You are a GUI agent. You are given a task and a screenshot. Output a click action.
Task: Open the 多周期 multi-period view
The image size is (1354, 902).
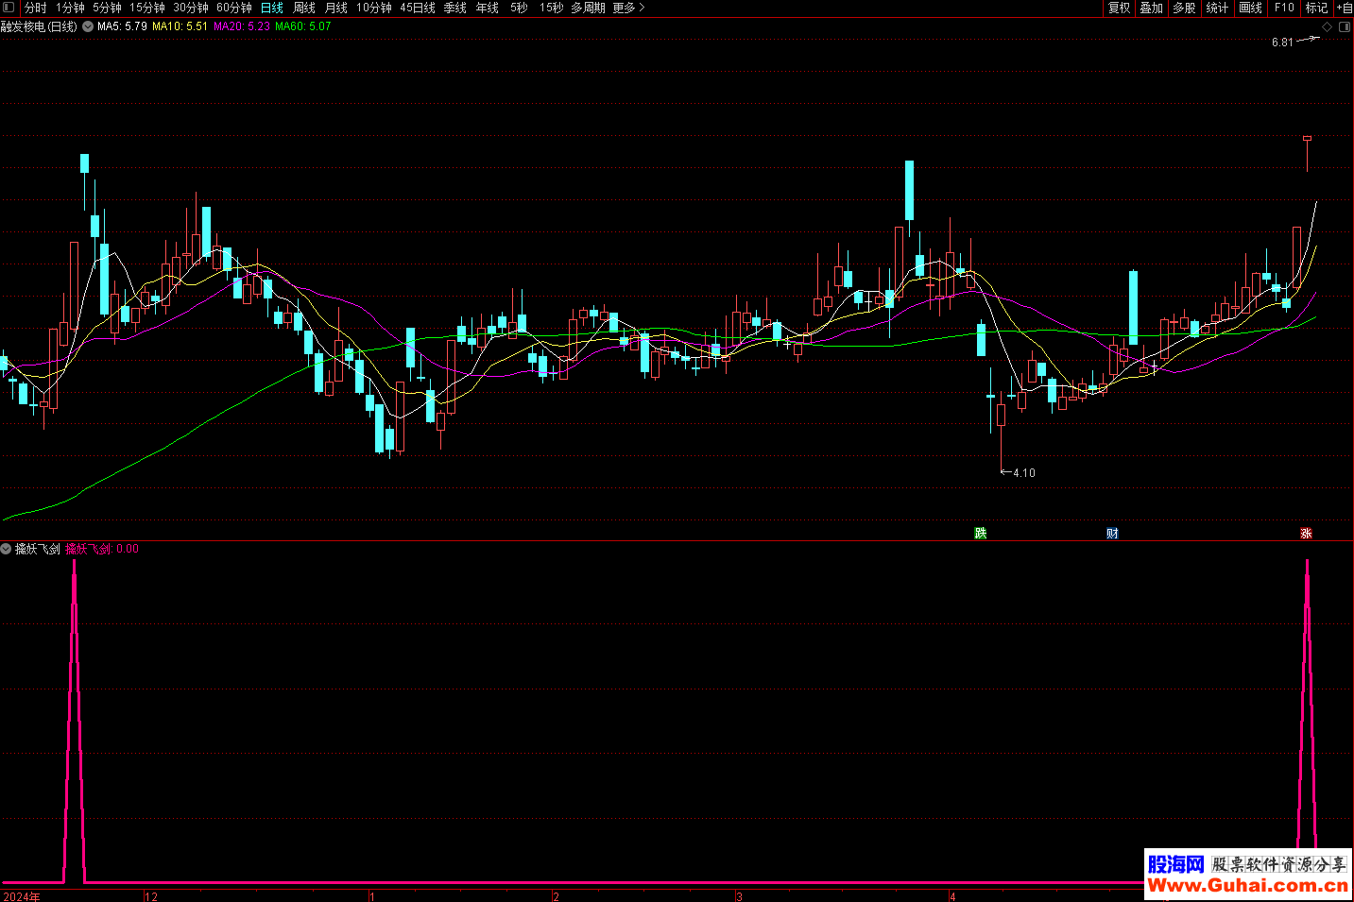coord(588,8)
